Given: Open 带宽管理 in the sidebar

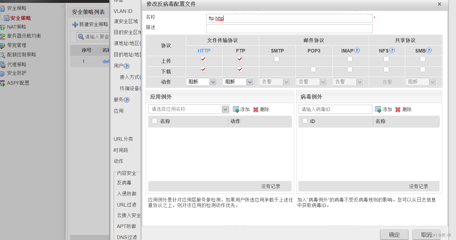Looking at the screenshot, I should pyautogui.click(x=16, y=45).
